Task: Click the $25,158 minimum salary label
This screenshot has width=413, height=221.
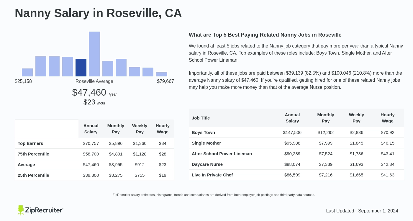Action: (x=23, y=81)
